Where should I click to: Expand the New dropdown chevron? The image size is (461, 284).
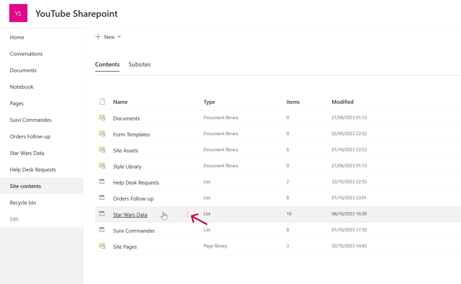pyautogui.click(x=119, y=37)
